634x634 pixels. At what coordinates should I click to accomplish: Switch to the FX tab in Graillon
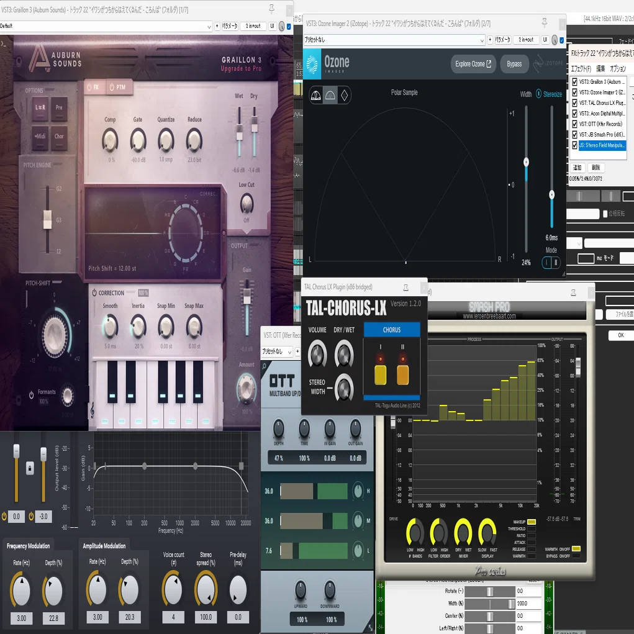coord(93,87)
